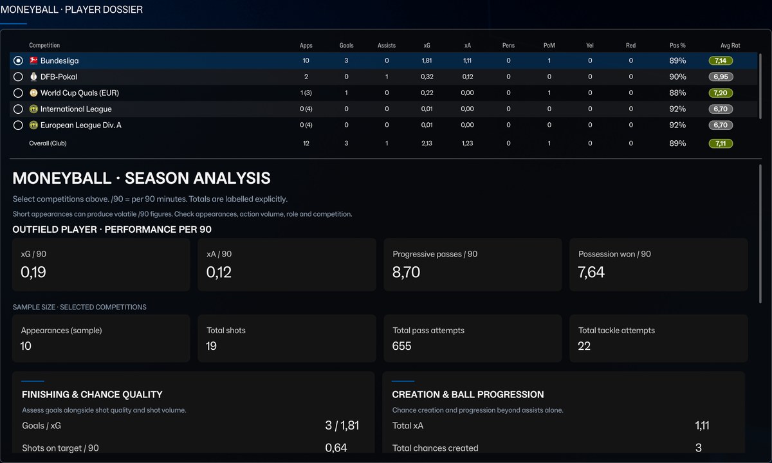Click the FINISHING & CHANCE QUALITY heading

(x=92, y=395)
